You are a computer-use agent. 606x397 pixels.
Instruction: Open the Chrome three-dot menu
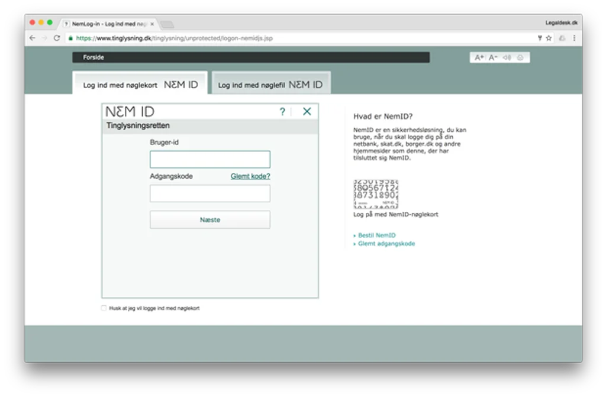(574, 38)
